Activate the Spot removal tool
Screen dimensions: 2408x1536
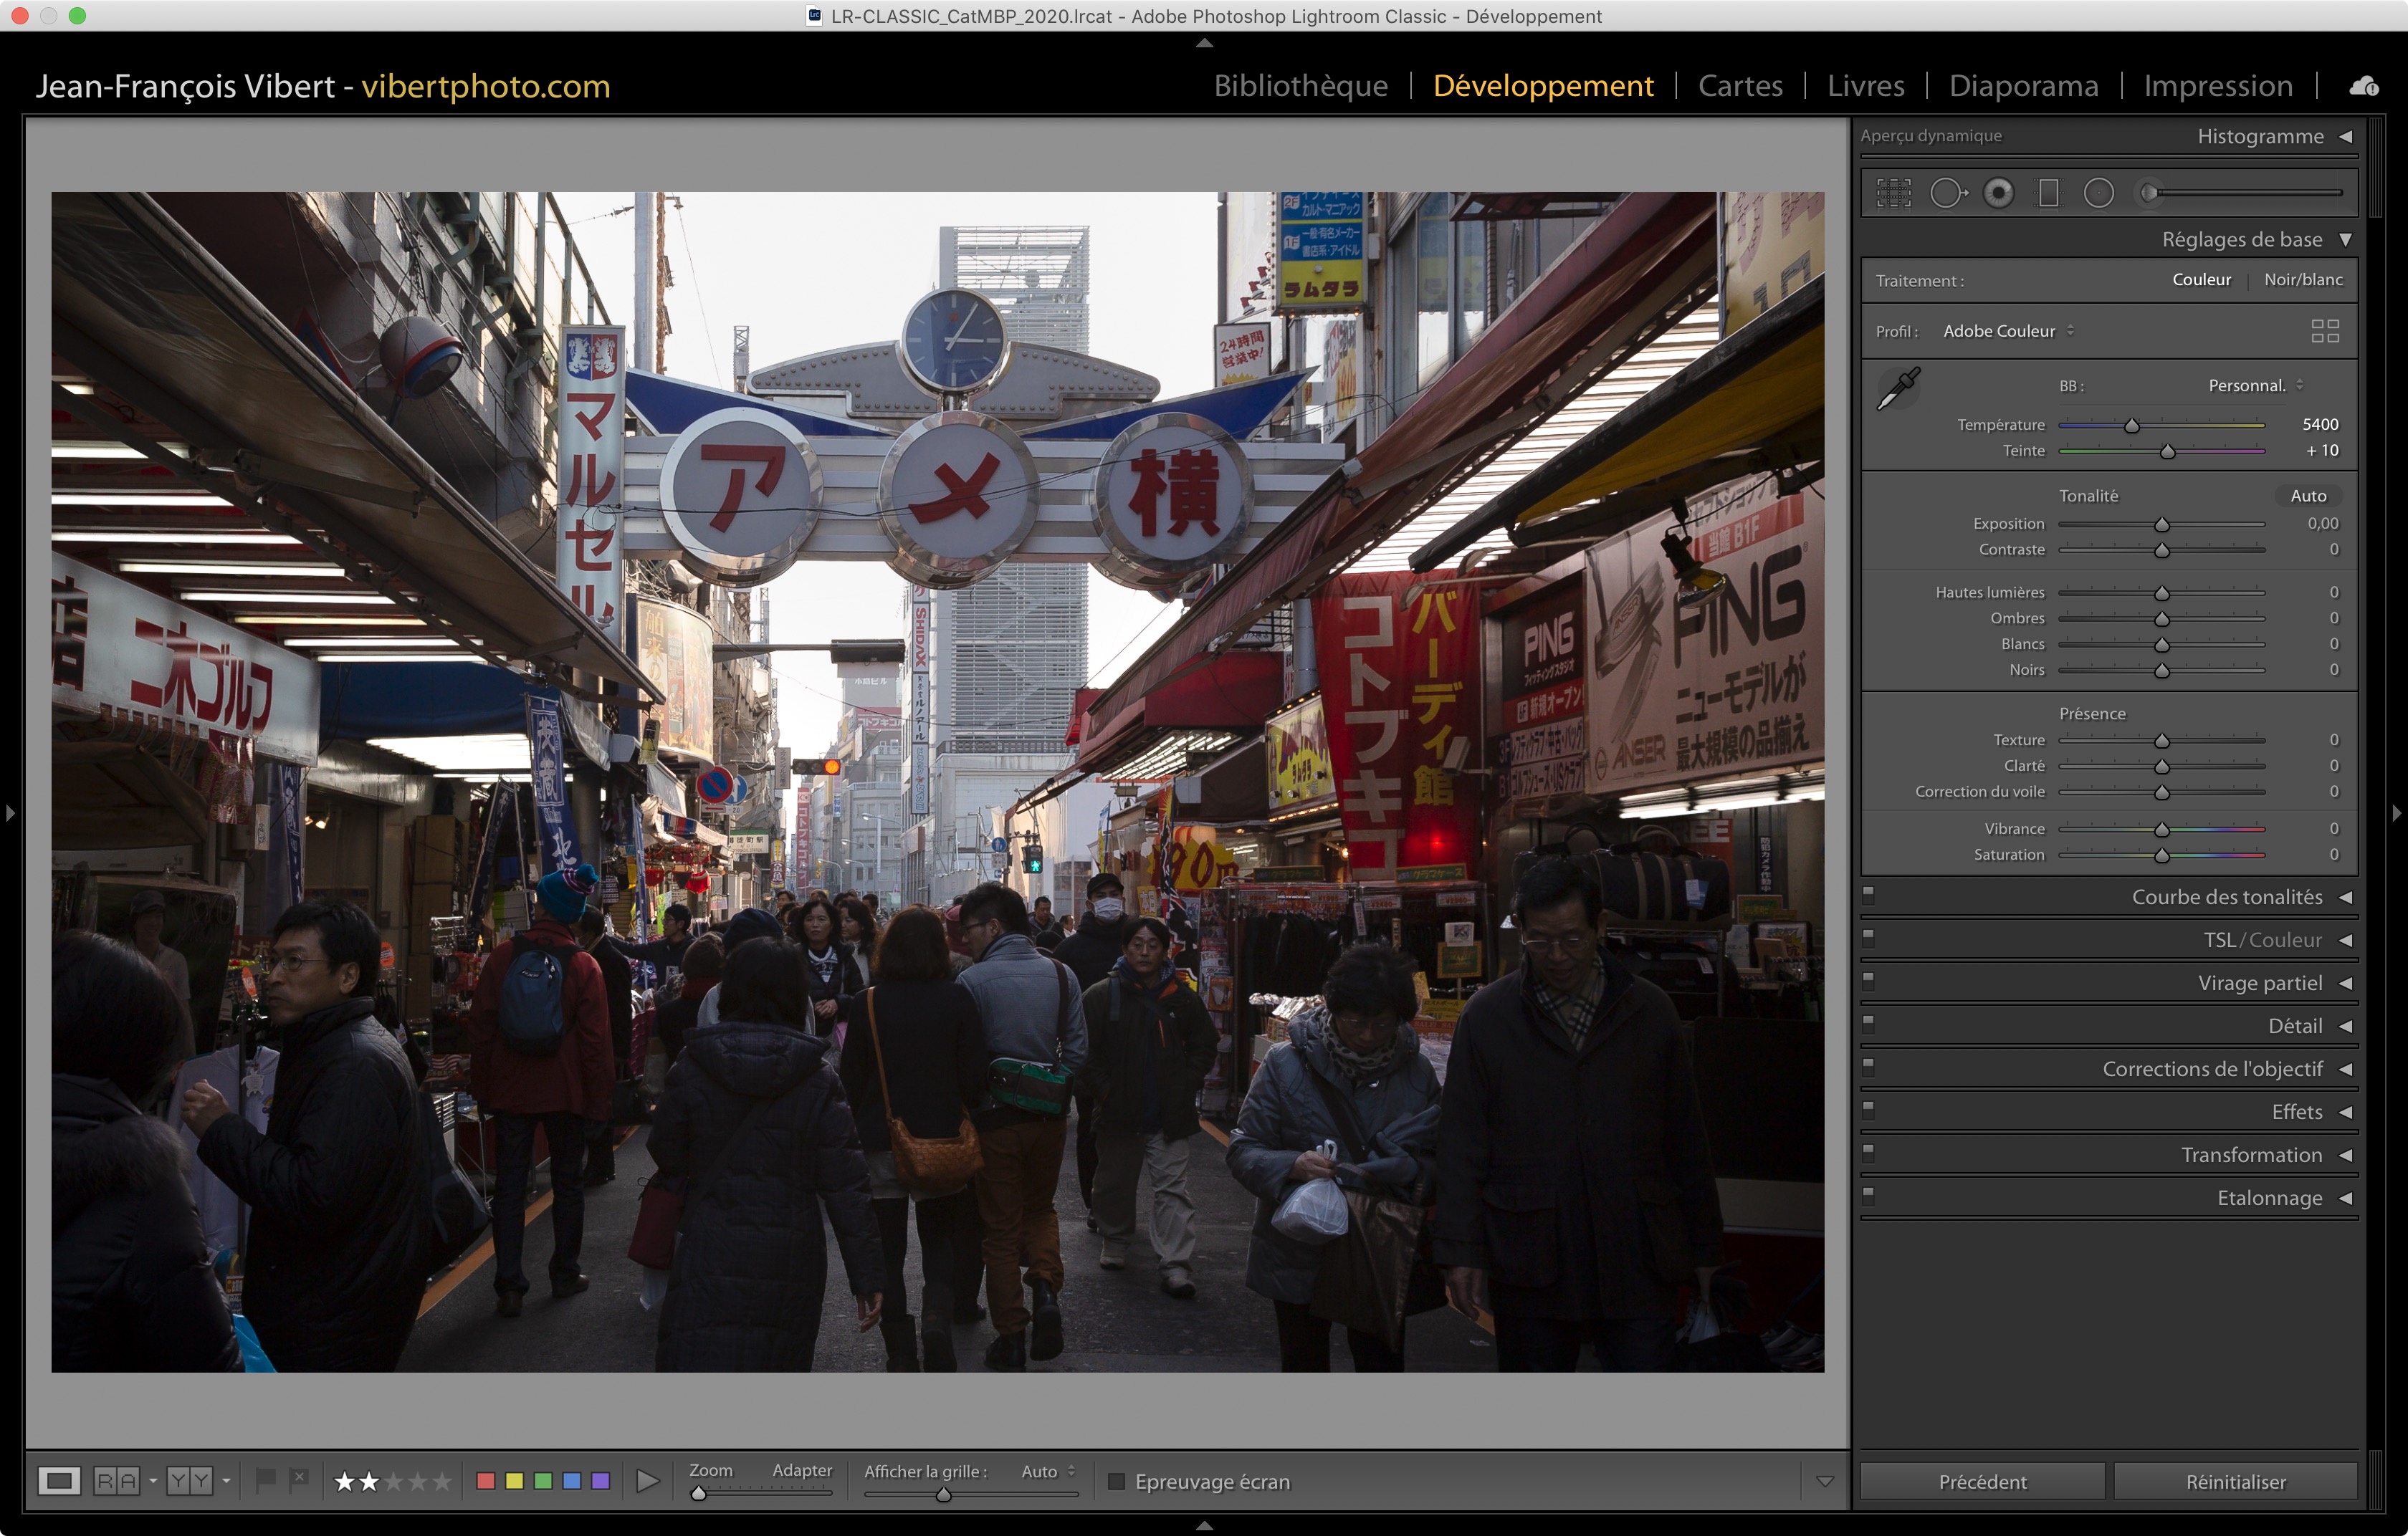[x=1947, y=193]
